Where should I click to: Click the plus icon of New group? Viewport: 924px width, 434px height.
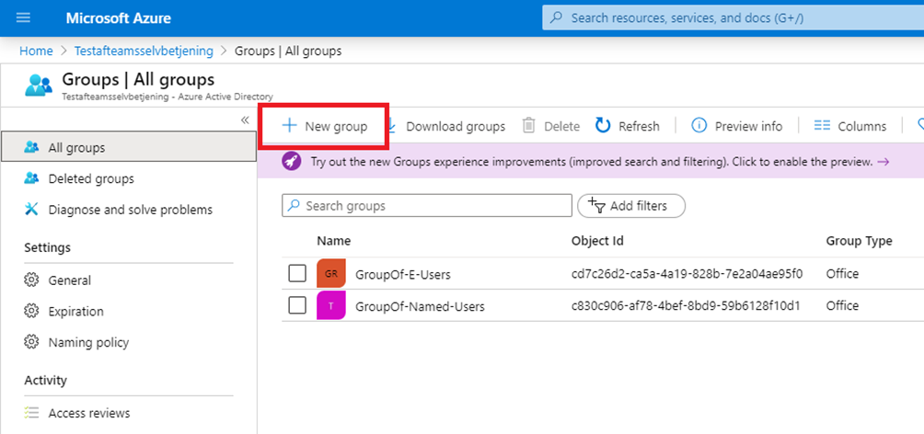click(x=289, y=125)
